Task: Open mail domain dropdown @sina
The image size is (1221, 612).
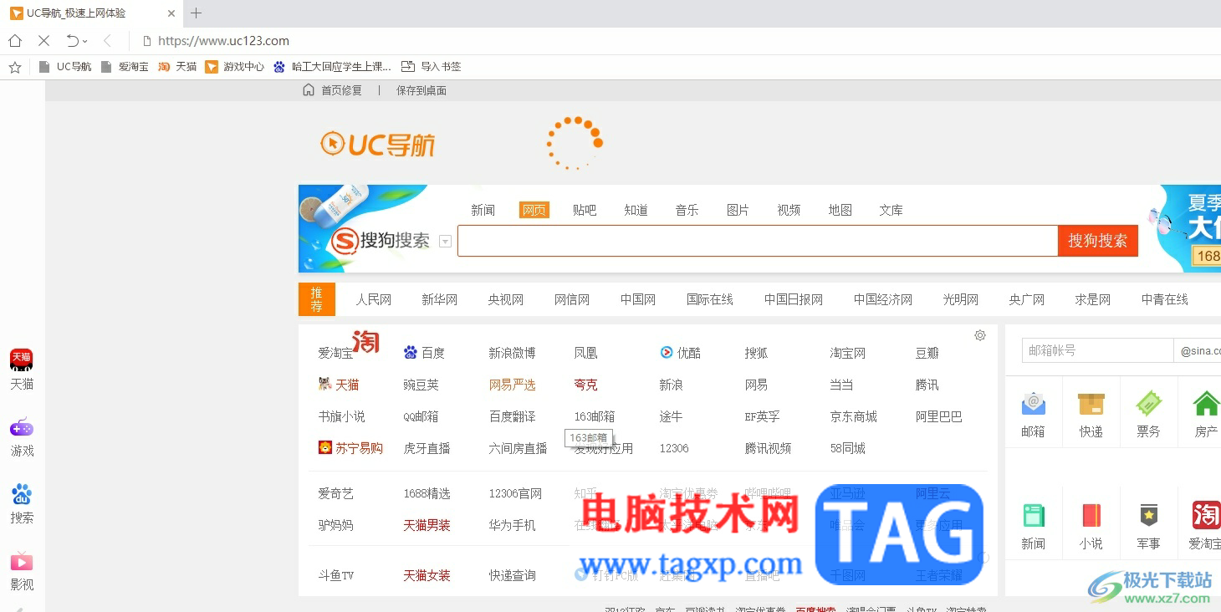Action: (x=1198, y=350)
